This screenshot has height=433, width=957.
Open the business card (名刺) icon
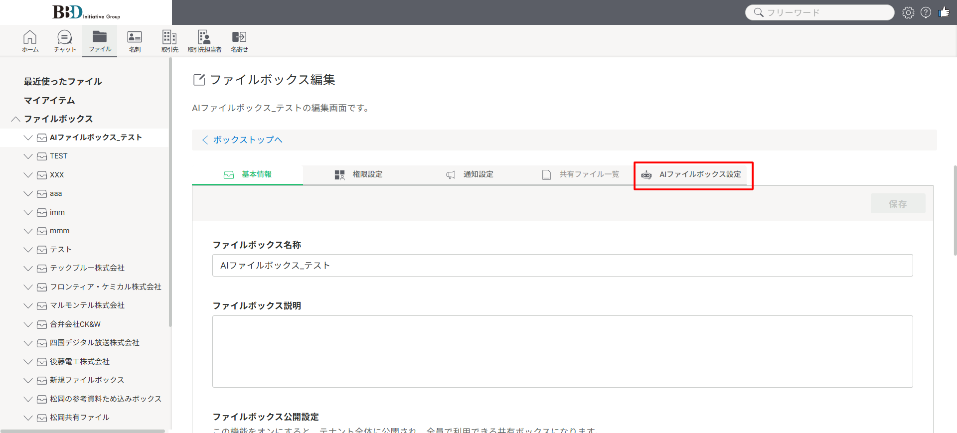tap(135, 41)
